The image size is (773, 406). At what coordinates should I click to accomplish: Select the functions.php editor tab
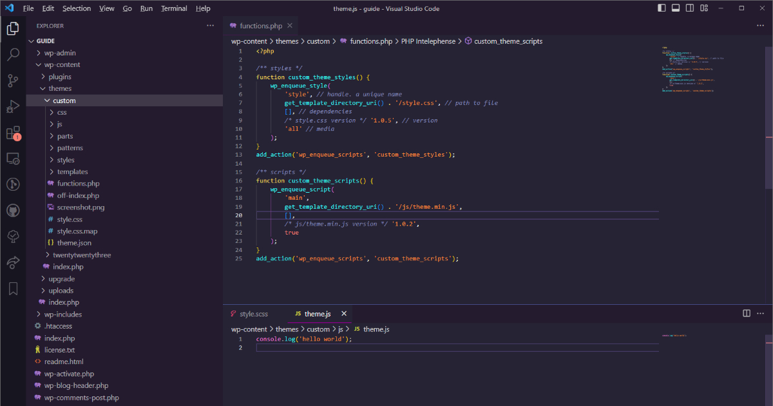click(x=261, y=26)
